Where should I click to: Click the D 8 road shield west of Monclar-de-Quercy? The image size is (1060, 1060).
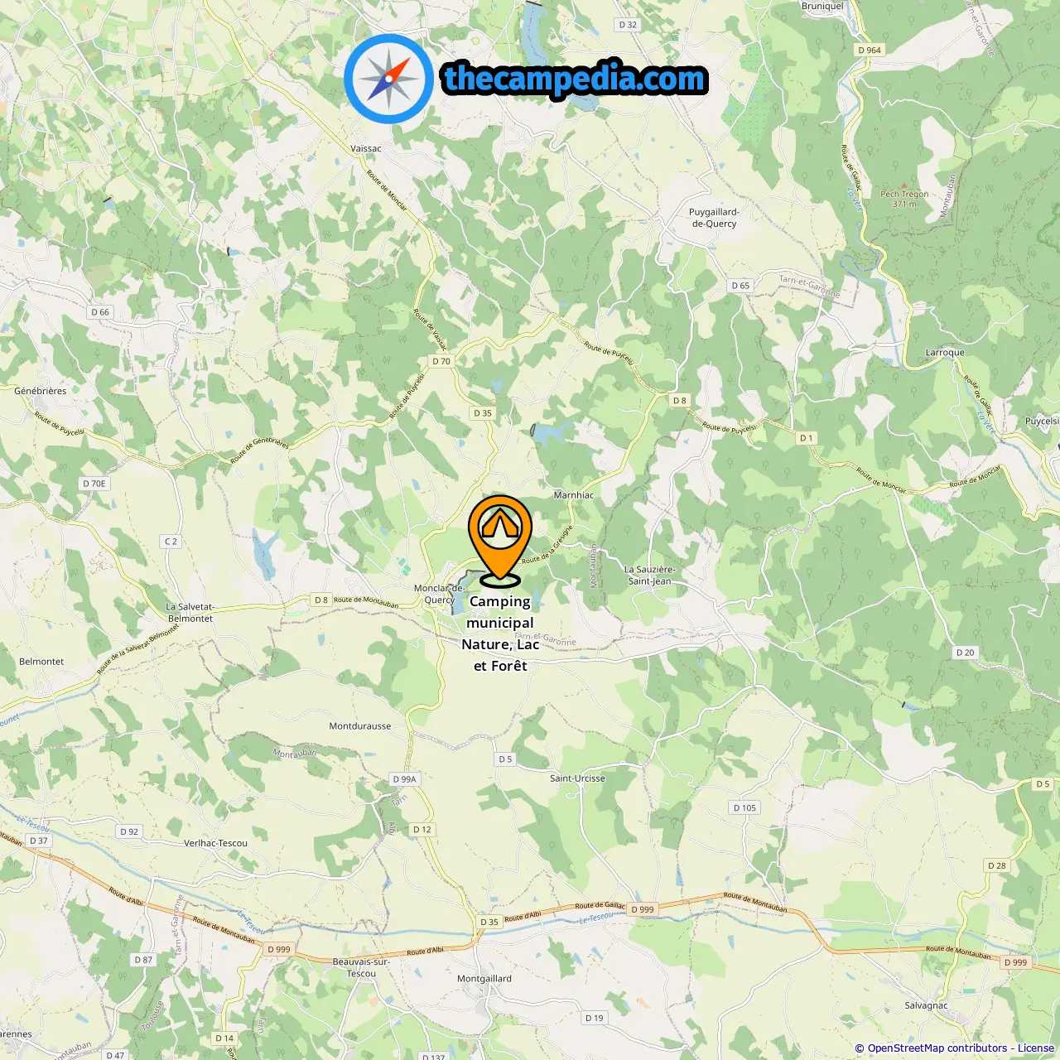[321, 600]
